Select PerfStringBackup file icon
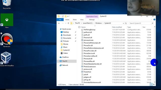The width and height of the screenshot is (161, 90). [x=82, y=29]
